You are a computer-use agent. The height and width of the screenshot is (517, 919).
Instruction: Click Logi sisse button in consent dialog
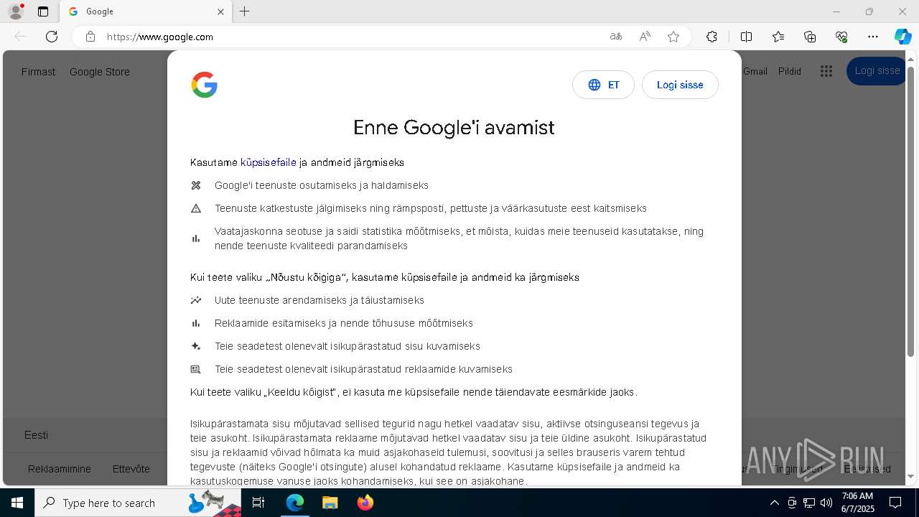click(x=680, y=85)
